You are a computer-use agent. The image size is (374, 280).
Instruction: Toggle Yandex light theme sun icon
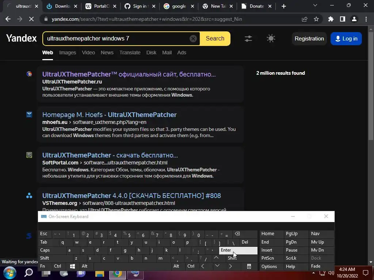pos(271,38)
